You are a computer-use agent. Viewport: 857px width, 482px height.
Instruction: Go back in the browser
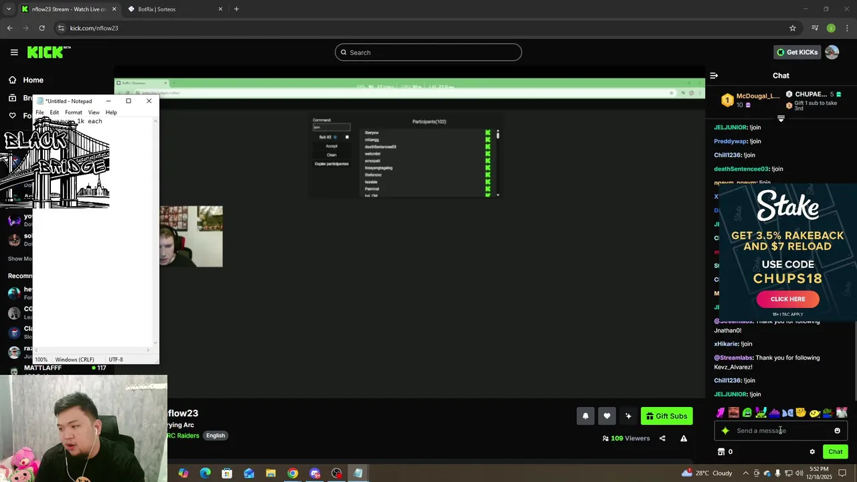point(9,28)
